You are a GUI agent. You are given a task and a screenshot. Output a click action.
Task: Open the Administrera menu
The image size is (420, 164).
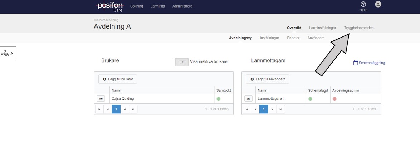point(182,6)
